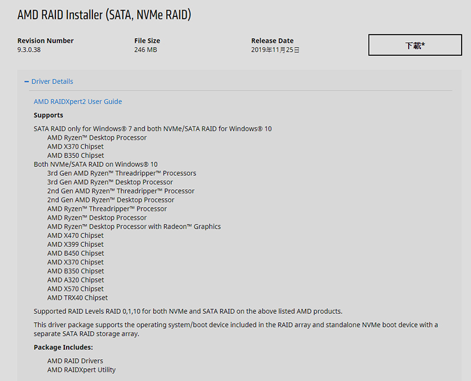Viewport: 471px width, 381px height.
Task: Collapse the Driver Details section
Action: click(x=49, y=81)
